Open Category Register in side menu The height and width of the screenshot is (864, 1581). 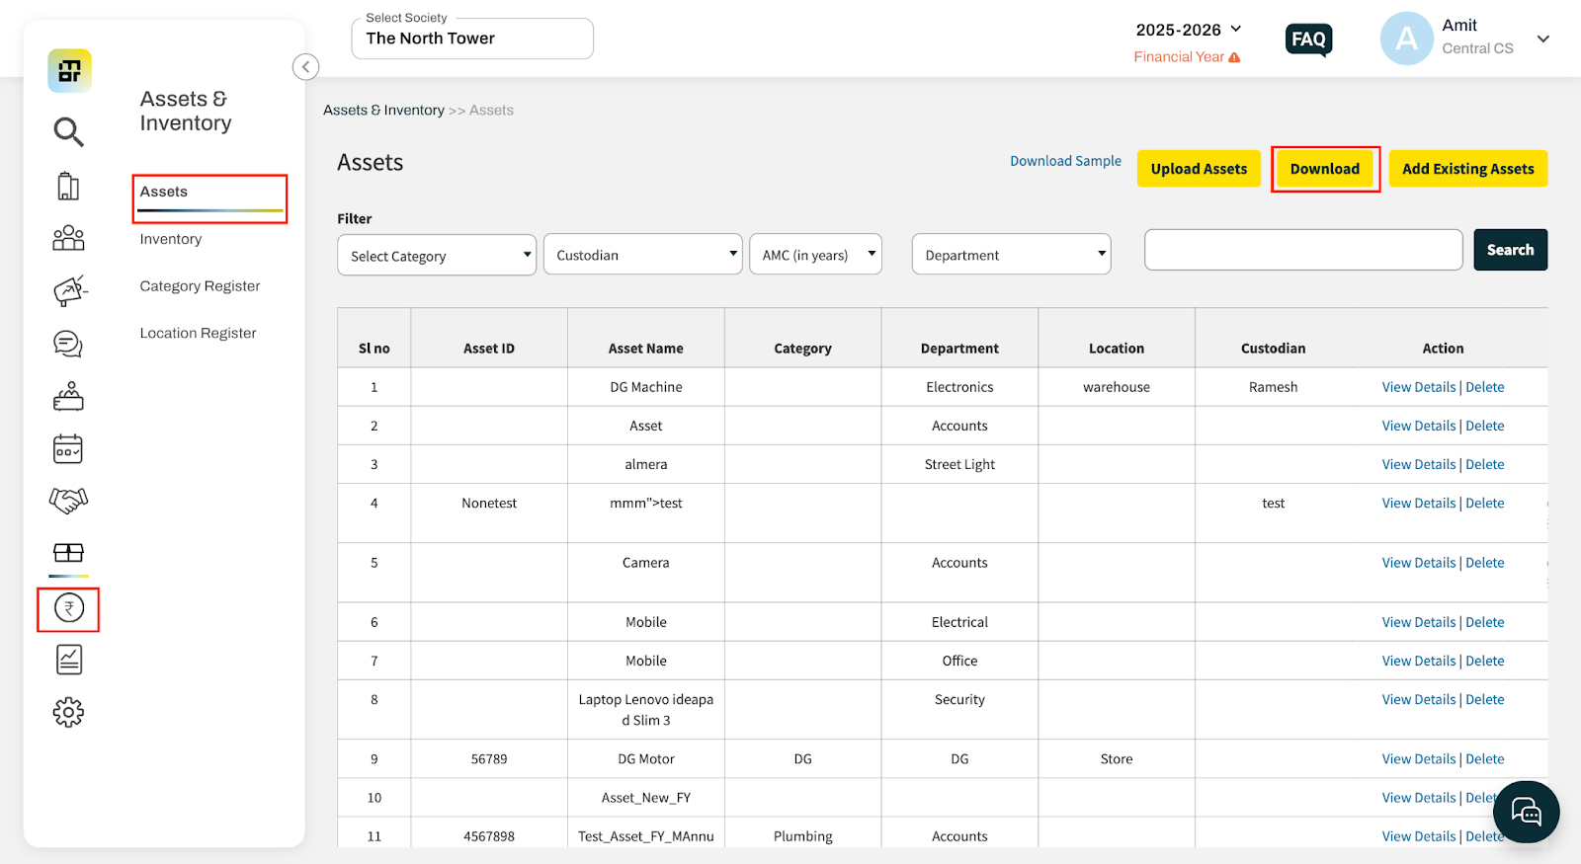[201, 286]
